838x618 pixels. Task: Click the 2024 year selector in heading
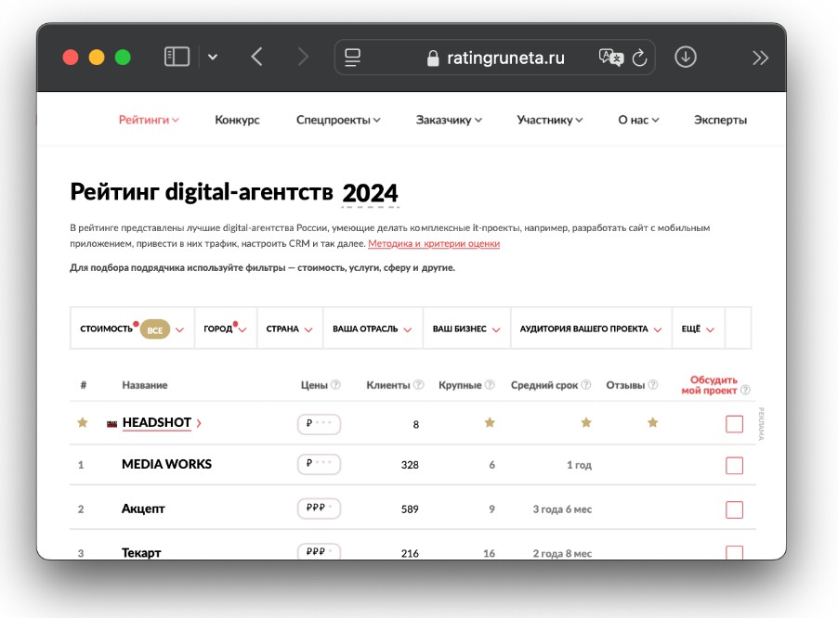pos(370,193)
